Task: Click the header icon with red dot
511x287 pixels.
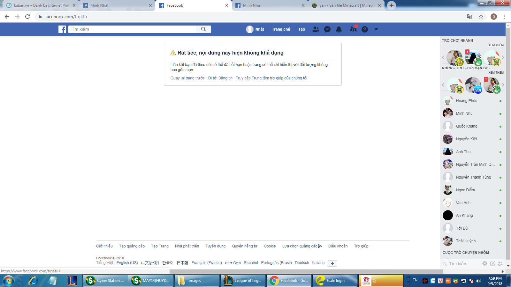Action: [353, 29]
